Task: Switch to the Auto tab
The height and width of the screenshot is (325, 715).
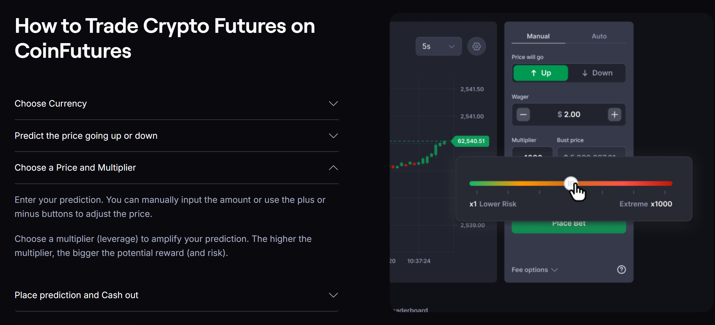Action: point(599,36)
